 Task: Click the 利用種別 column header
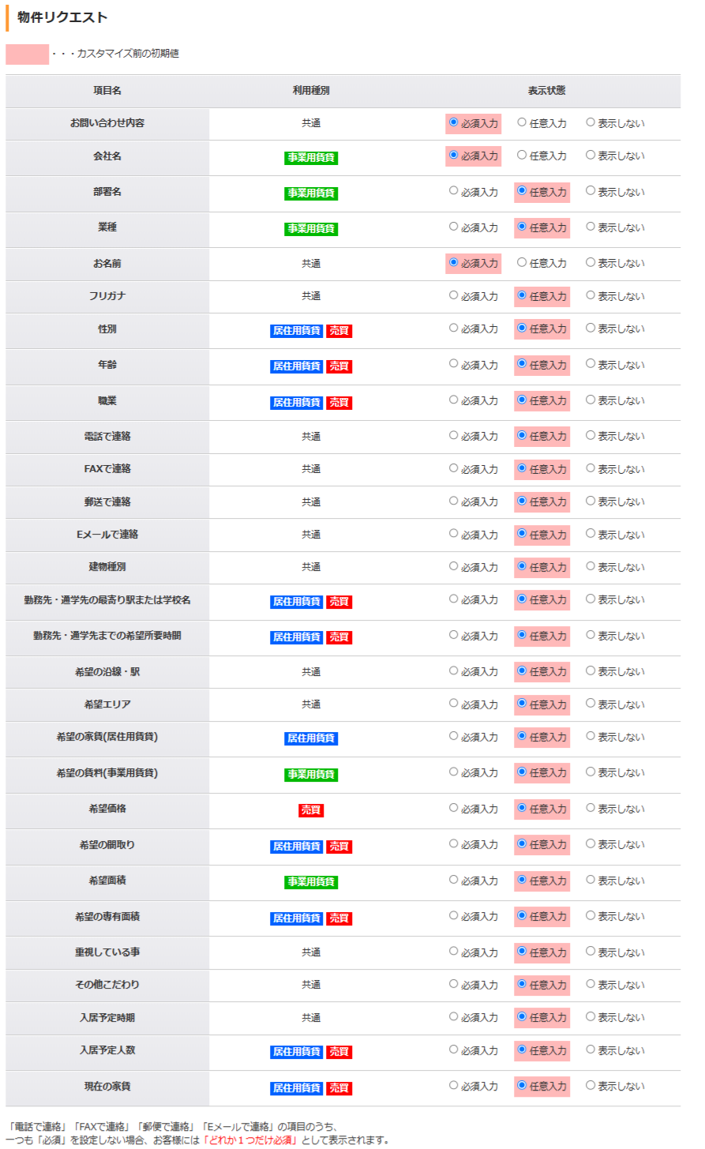(x=311, y=91)
